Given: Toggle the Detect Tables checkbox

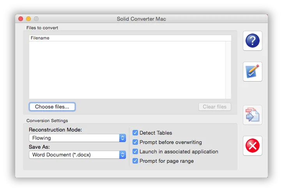Looking at the screenshot, I should 135,133.
